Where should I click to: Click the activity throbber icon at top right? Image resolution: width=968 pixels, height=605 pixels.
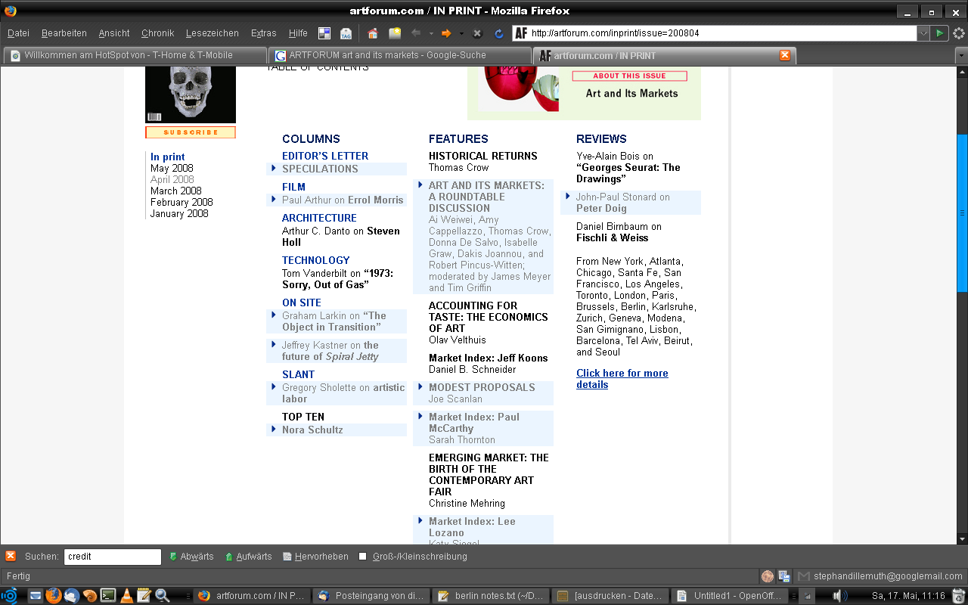[959, 33]
